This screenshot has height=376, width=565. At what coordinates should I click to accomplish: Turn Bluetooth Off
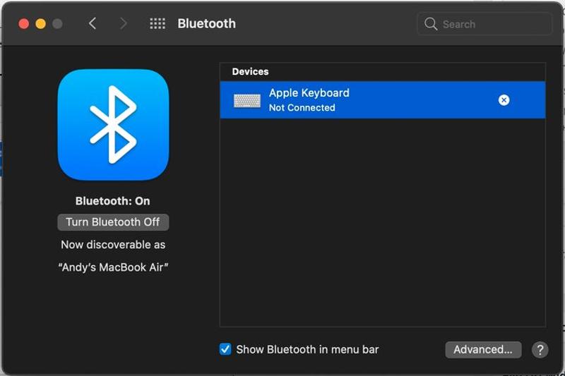[113, 222]
